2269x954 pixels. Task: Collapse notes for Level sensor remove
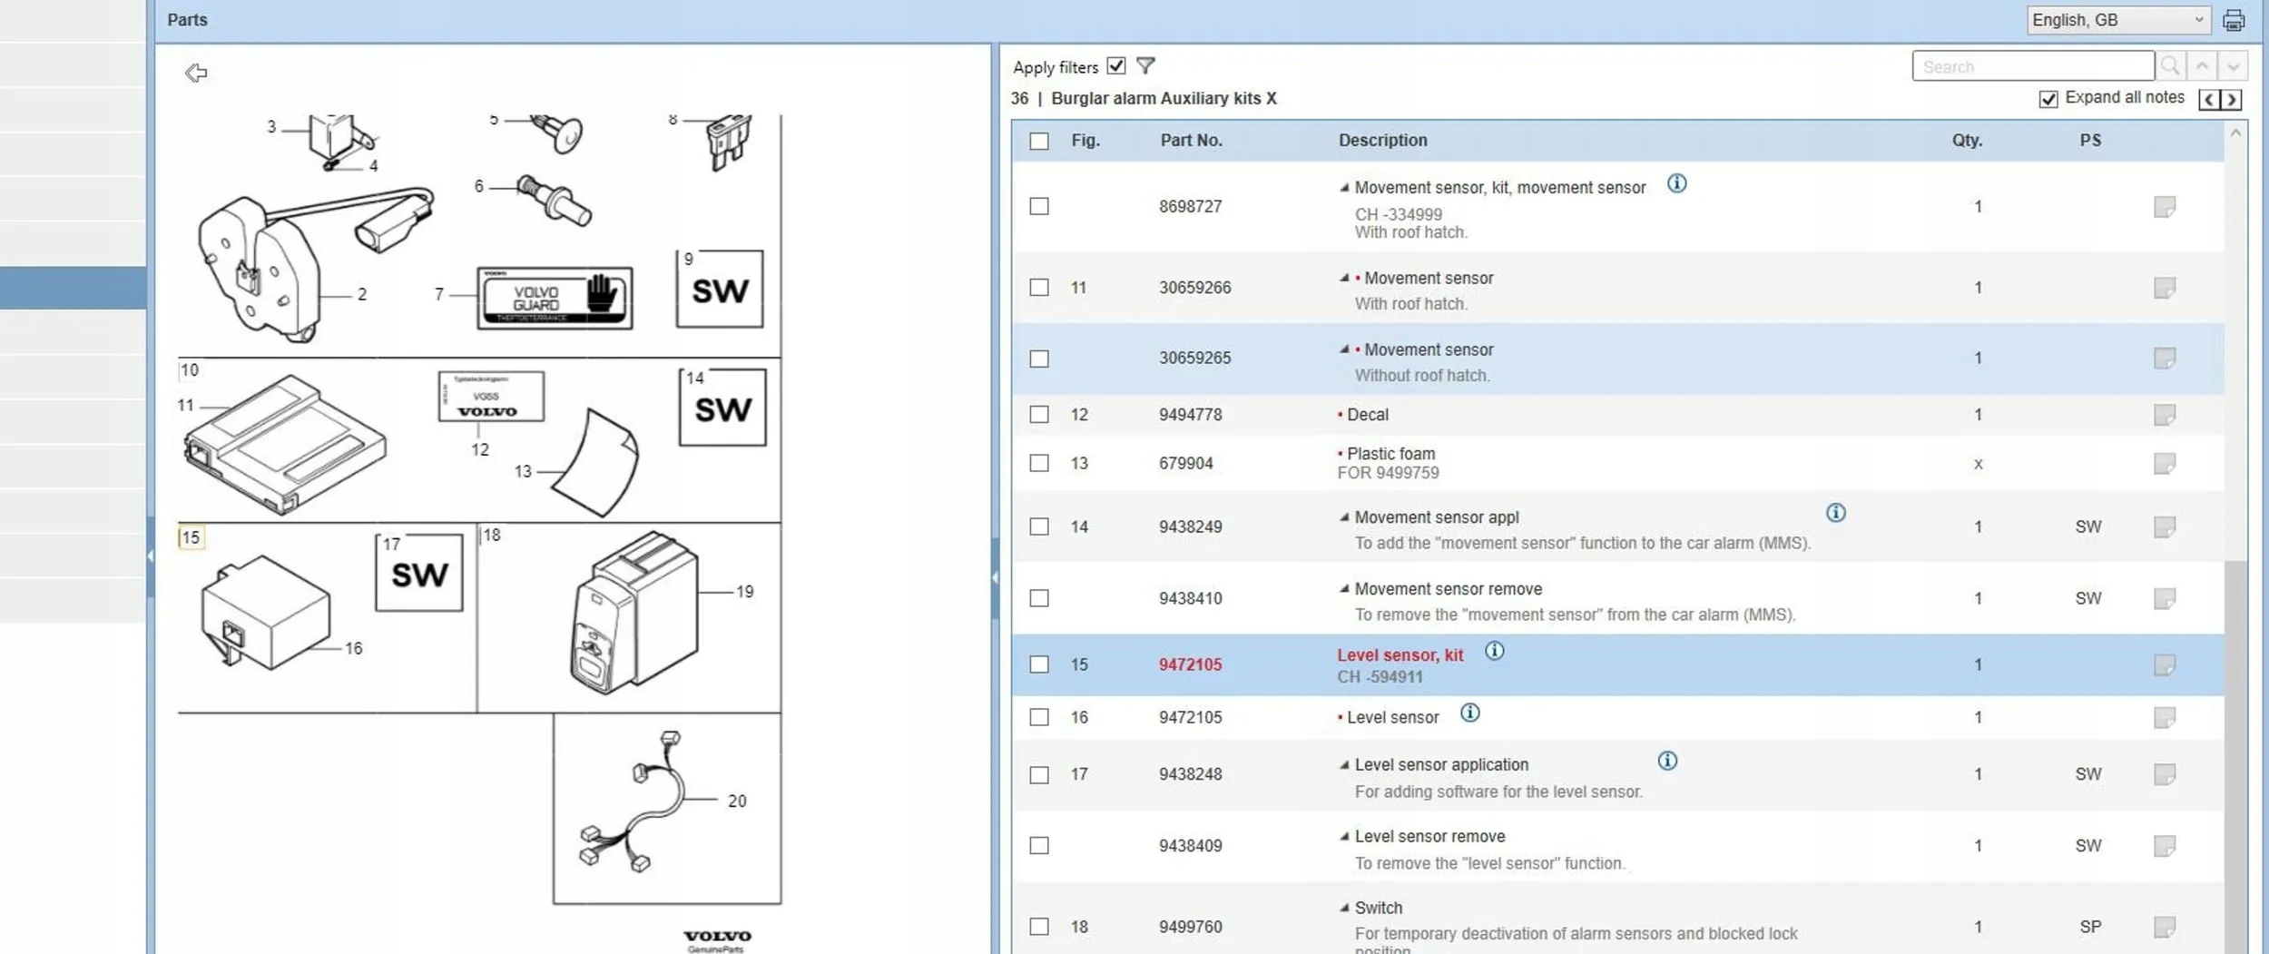(1344, 837)
